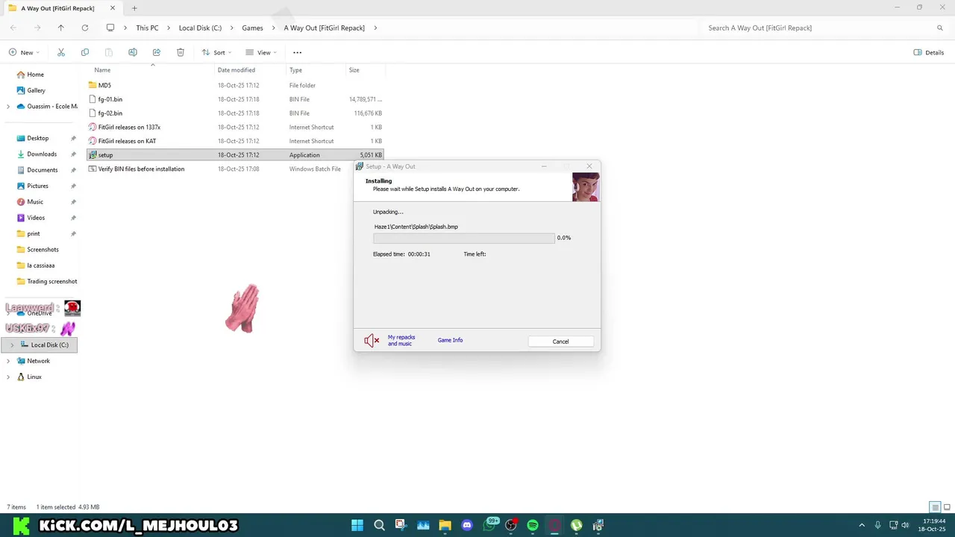The height and width of the screenshot is (537, 955).
Task: Open WhatsApp from the taskbar
Action: pos(489,525)
